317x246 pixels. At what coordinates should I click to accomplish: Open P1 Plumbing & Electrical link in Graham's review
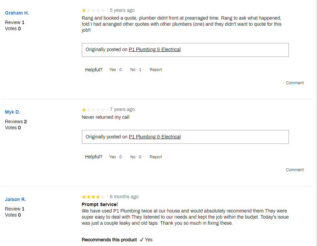pos(155,49)
